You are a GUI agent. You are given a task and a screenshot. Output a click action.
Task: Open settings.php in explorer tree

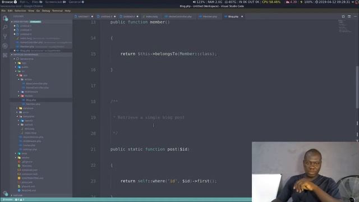point(30,149)
